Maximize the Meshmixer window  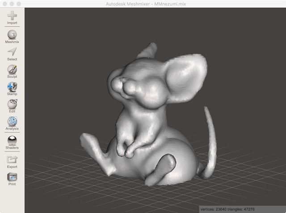(x=19, y=4)
